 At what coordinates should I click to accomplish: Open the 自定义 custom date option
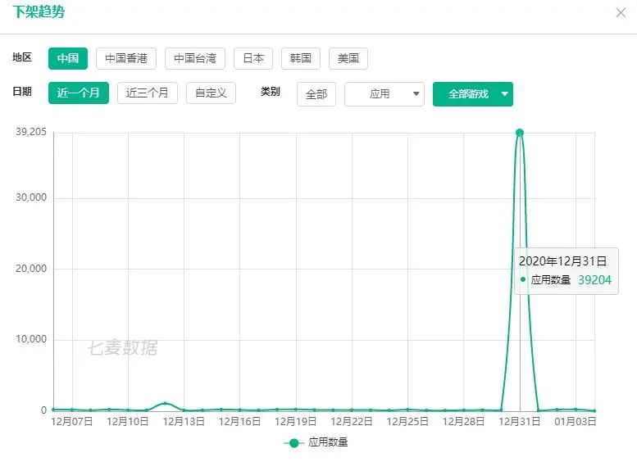211,93
